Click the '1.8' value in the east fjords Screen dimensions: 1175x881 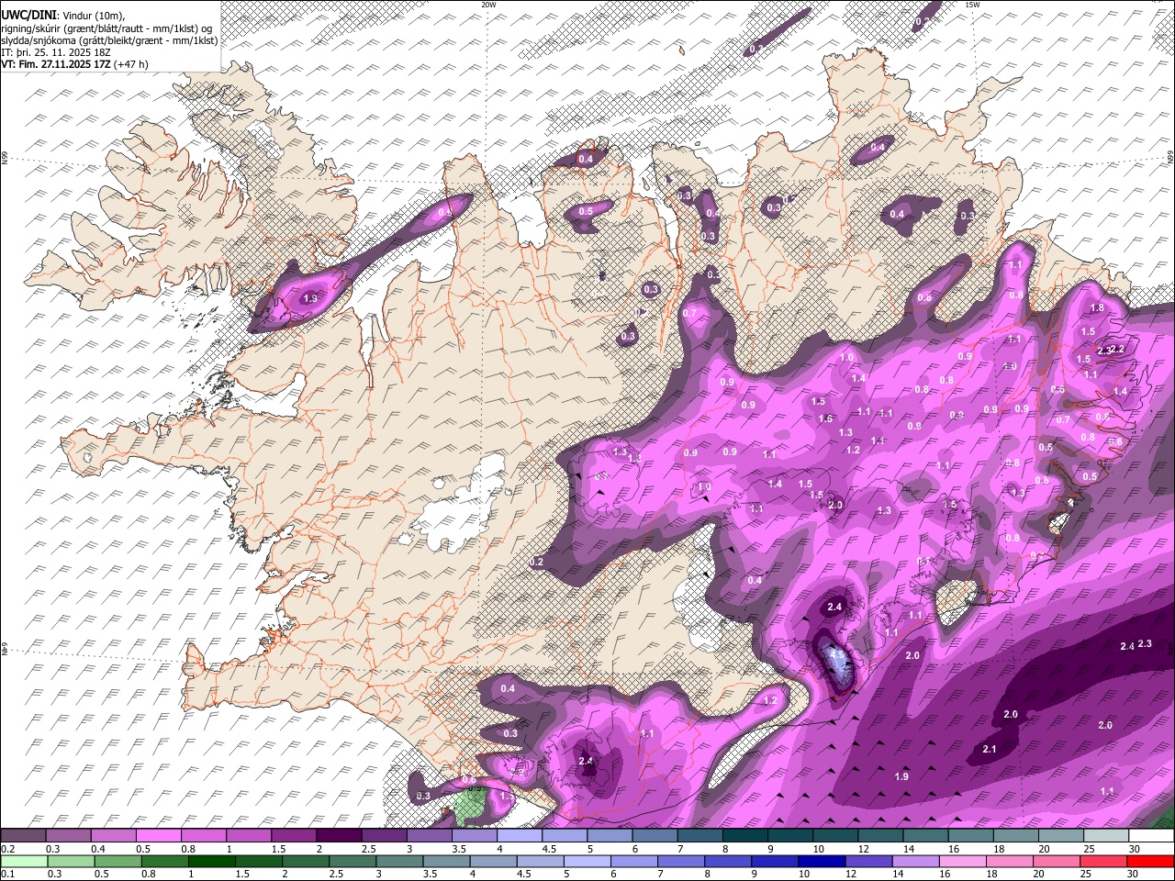(1096, 309)
